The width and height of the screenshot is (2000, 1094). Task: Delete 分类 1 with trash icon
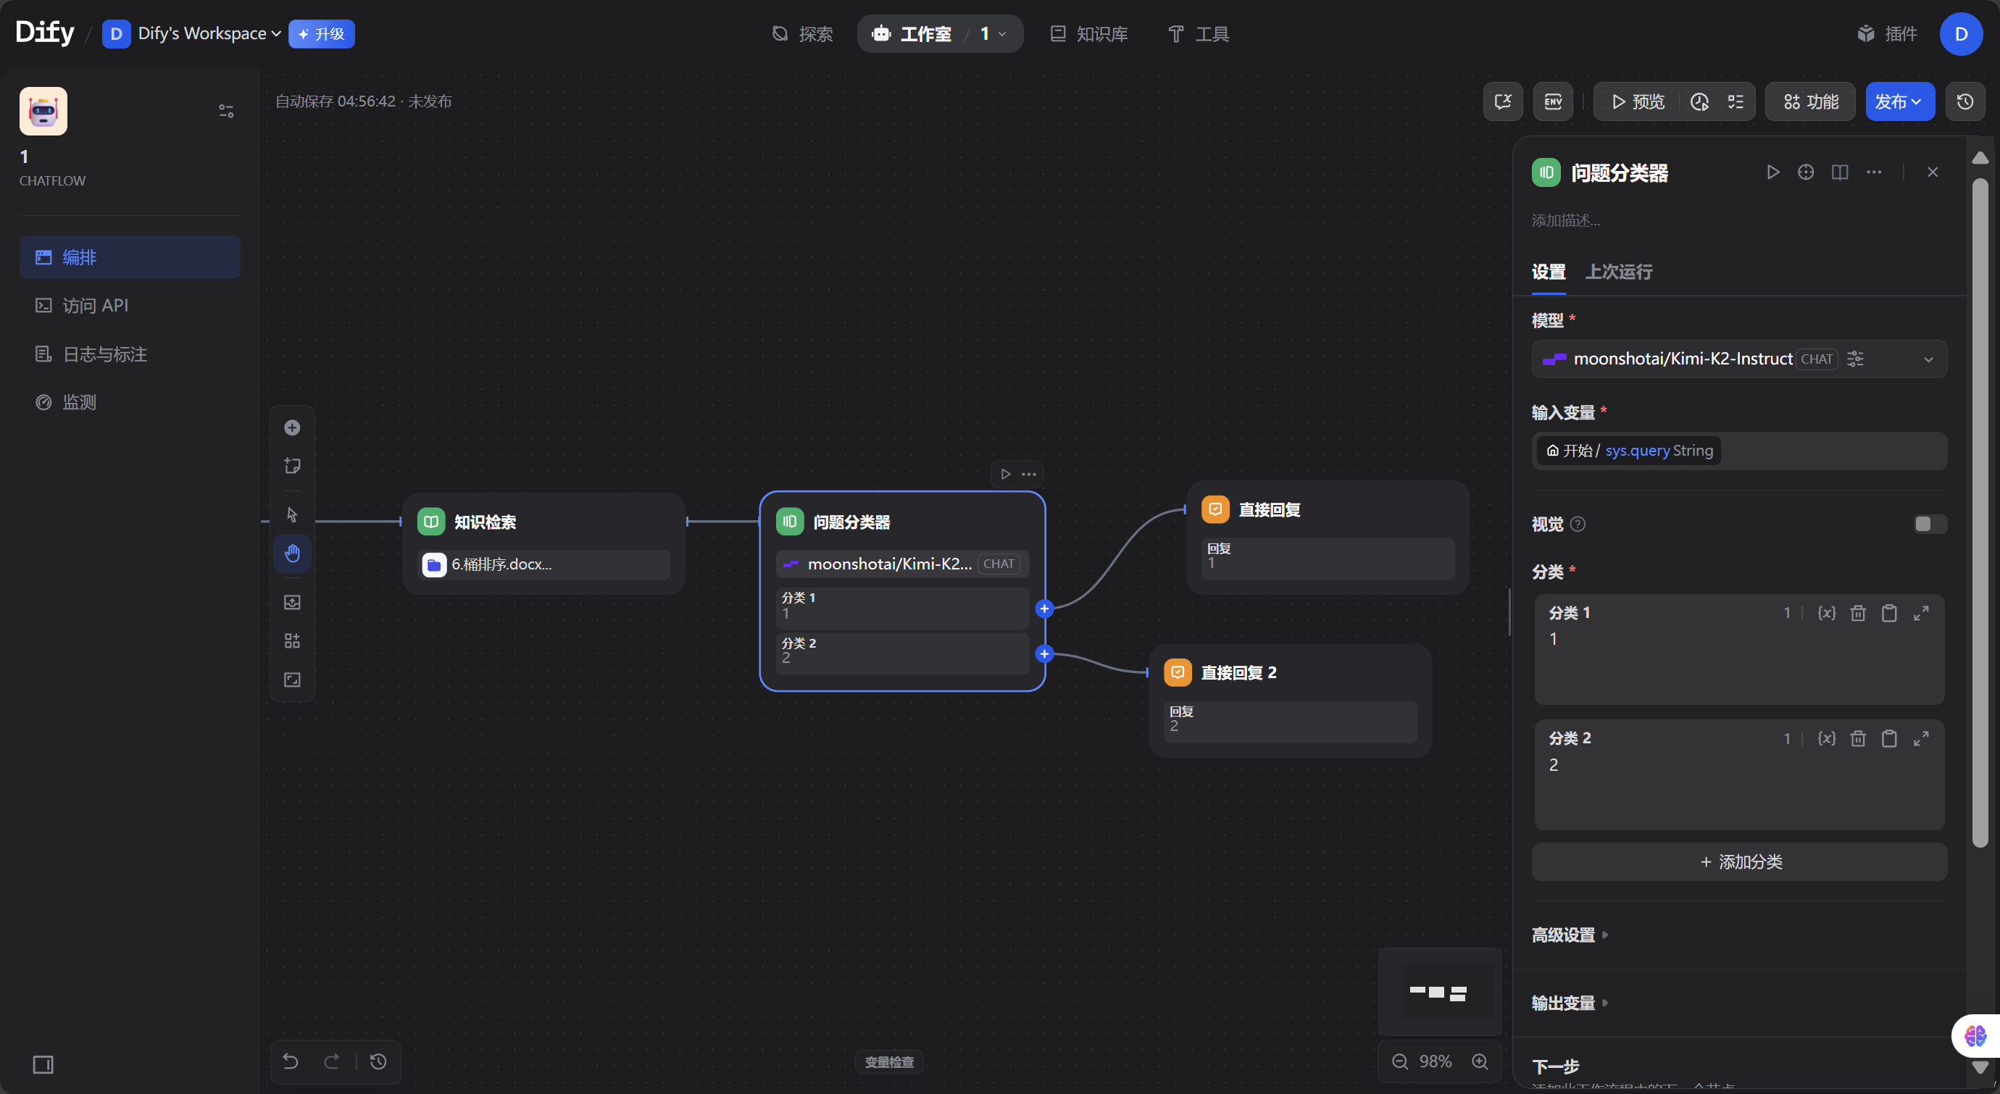point(1857,614)
